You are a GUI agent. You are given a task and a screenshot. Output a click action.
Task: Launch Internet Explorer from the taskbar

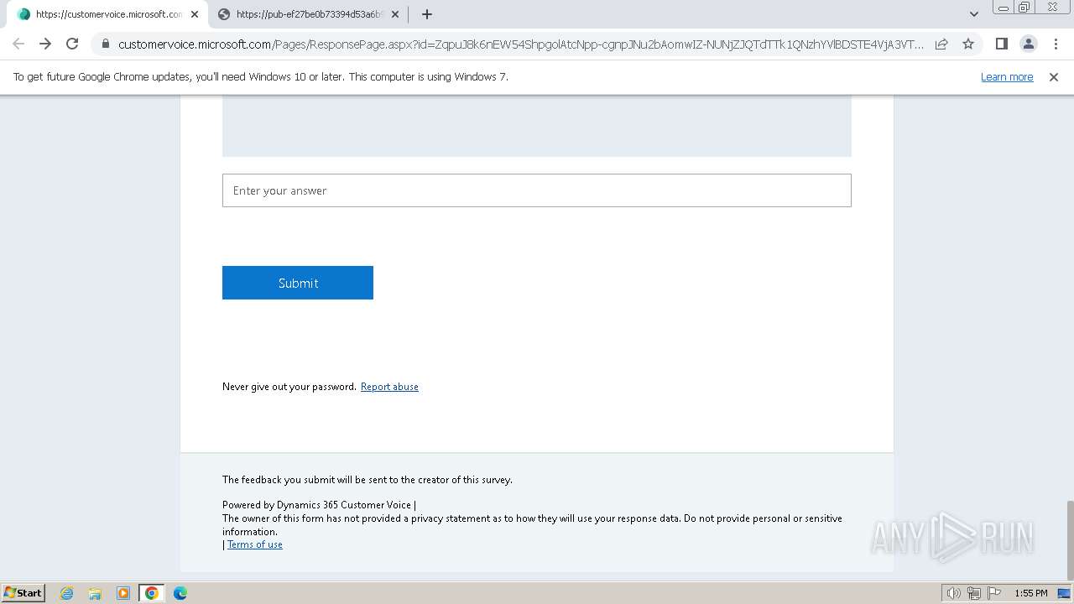tap(67, 593)
